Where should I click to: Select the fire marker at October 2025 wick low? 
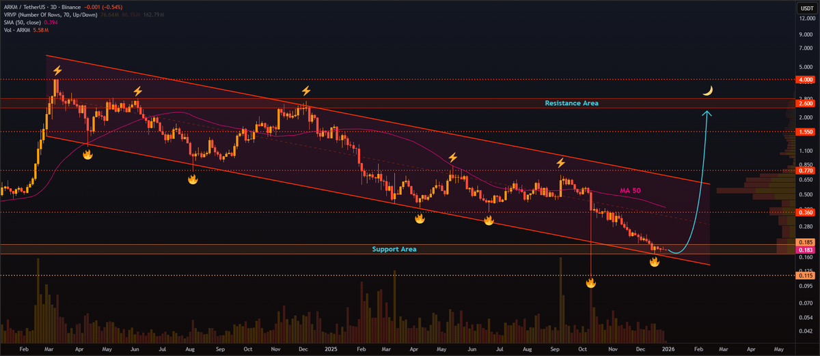coord(590,282)
